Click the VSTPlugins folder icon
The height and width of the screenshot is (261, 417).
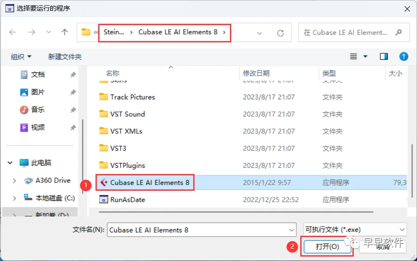coord(103,165)
